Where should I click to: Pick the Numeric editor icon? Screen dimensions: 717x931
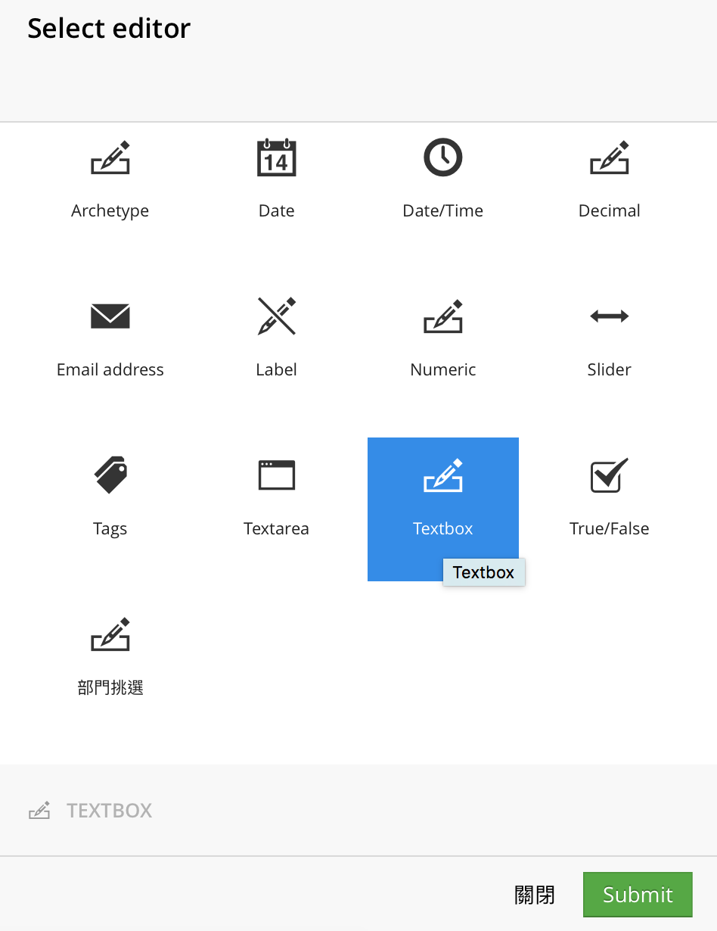(x=443, y=316)
